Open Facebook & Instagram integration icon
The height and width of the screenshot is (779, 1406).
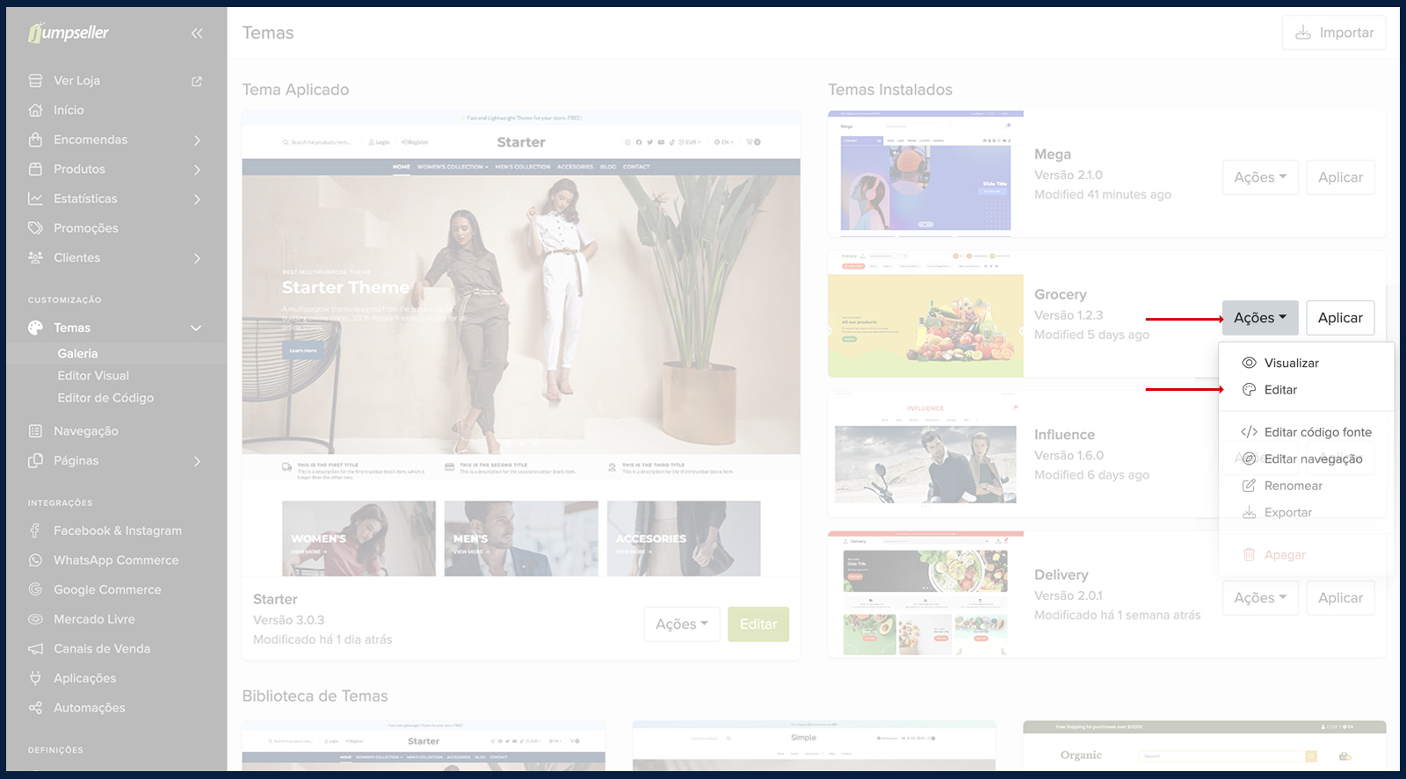point(35,530)
